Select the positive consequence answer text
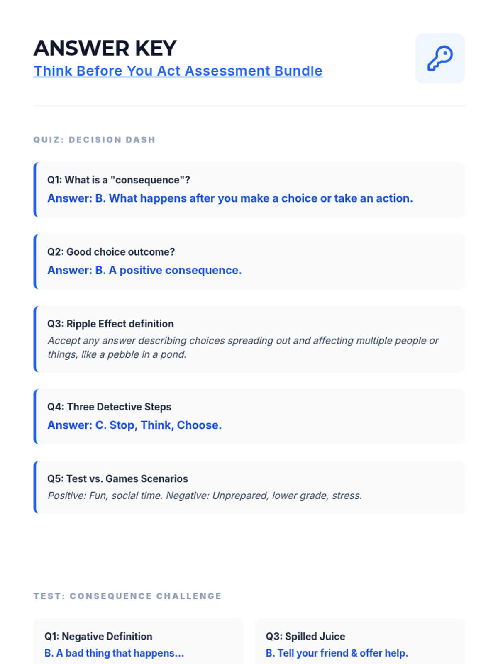Image resolution: width=498 pixels, height=664 pixels. pyautogui.click(x=144, y=270)
